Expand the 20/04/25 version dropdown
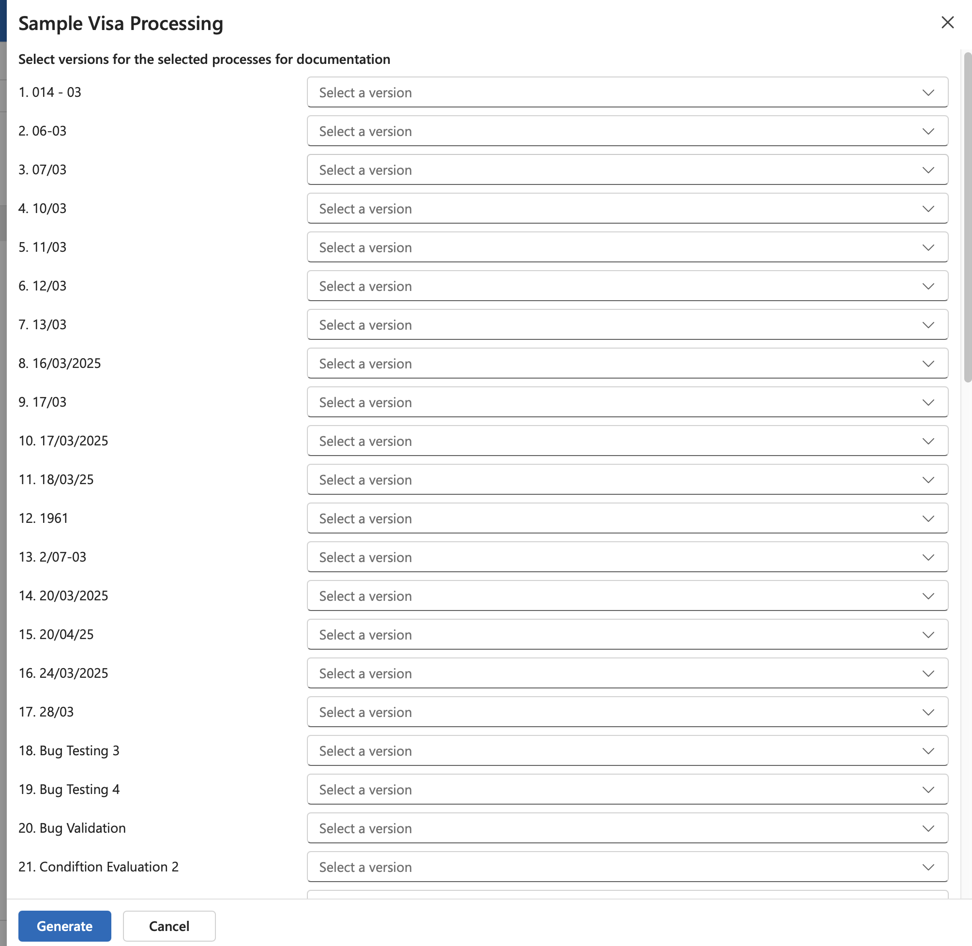Screen dimensions: 972x946 [x=627, y=635]
